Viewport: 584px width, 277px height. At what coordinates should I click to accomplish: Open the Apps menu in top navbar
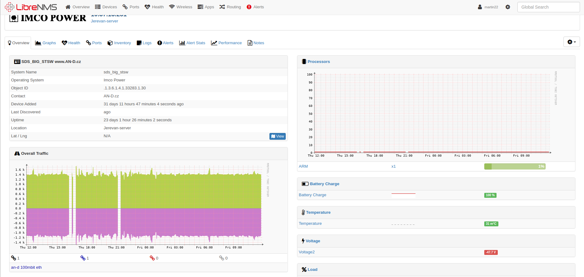point(206,7)
